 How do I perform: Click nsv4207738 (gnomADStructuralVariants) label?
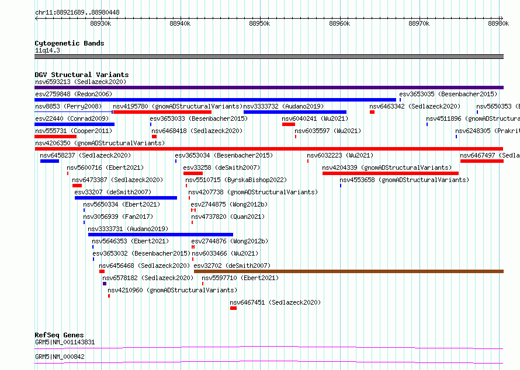[253, 192]
